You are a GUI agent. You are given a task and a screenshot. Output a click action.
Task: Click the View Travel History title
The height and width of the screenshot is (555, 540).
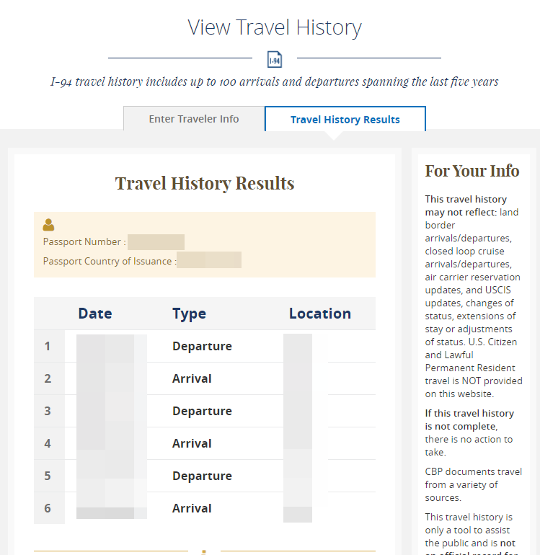point(275,27)
